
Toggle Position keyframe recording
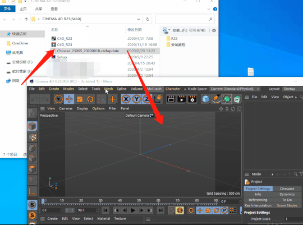click(x=200, y=210)
